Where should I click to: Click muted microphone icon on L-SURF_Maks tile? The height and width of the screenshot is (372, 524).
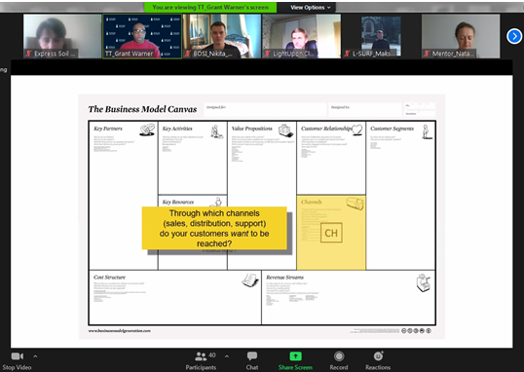pyautogui.click(x=348, y=54)
